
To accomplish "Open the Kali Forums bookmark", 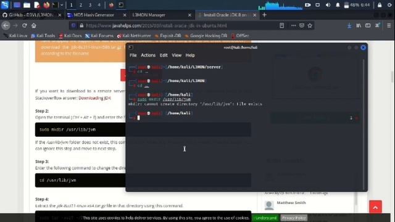I will (99, 36).
